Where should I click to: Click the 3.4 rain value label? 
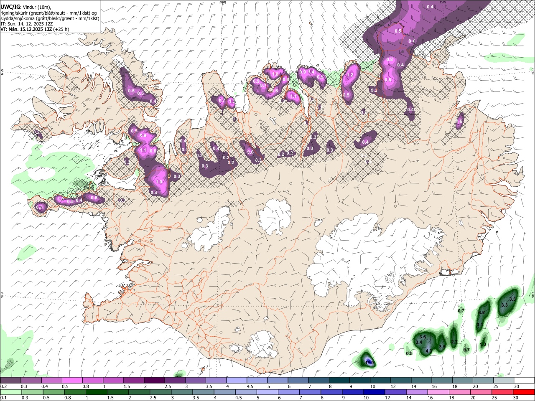(419, 342)
